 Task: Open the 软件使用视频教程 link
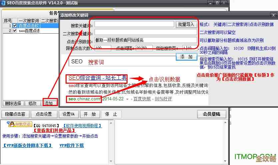pyautogui.click(x=82, y=126)
